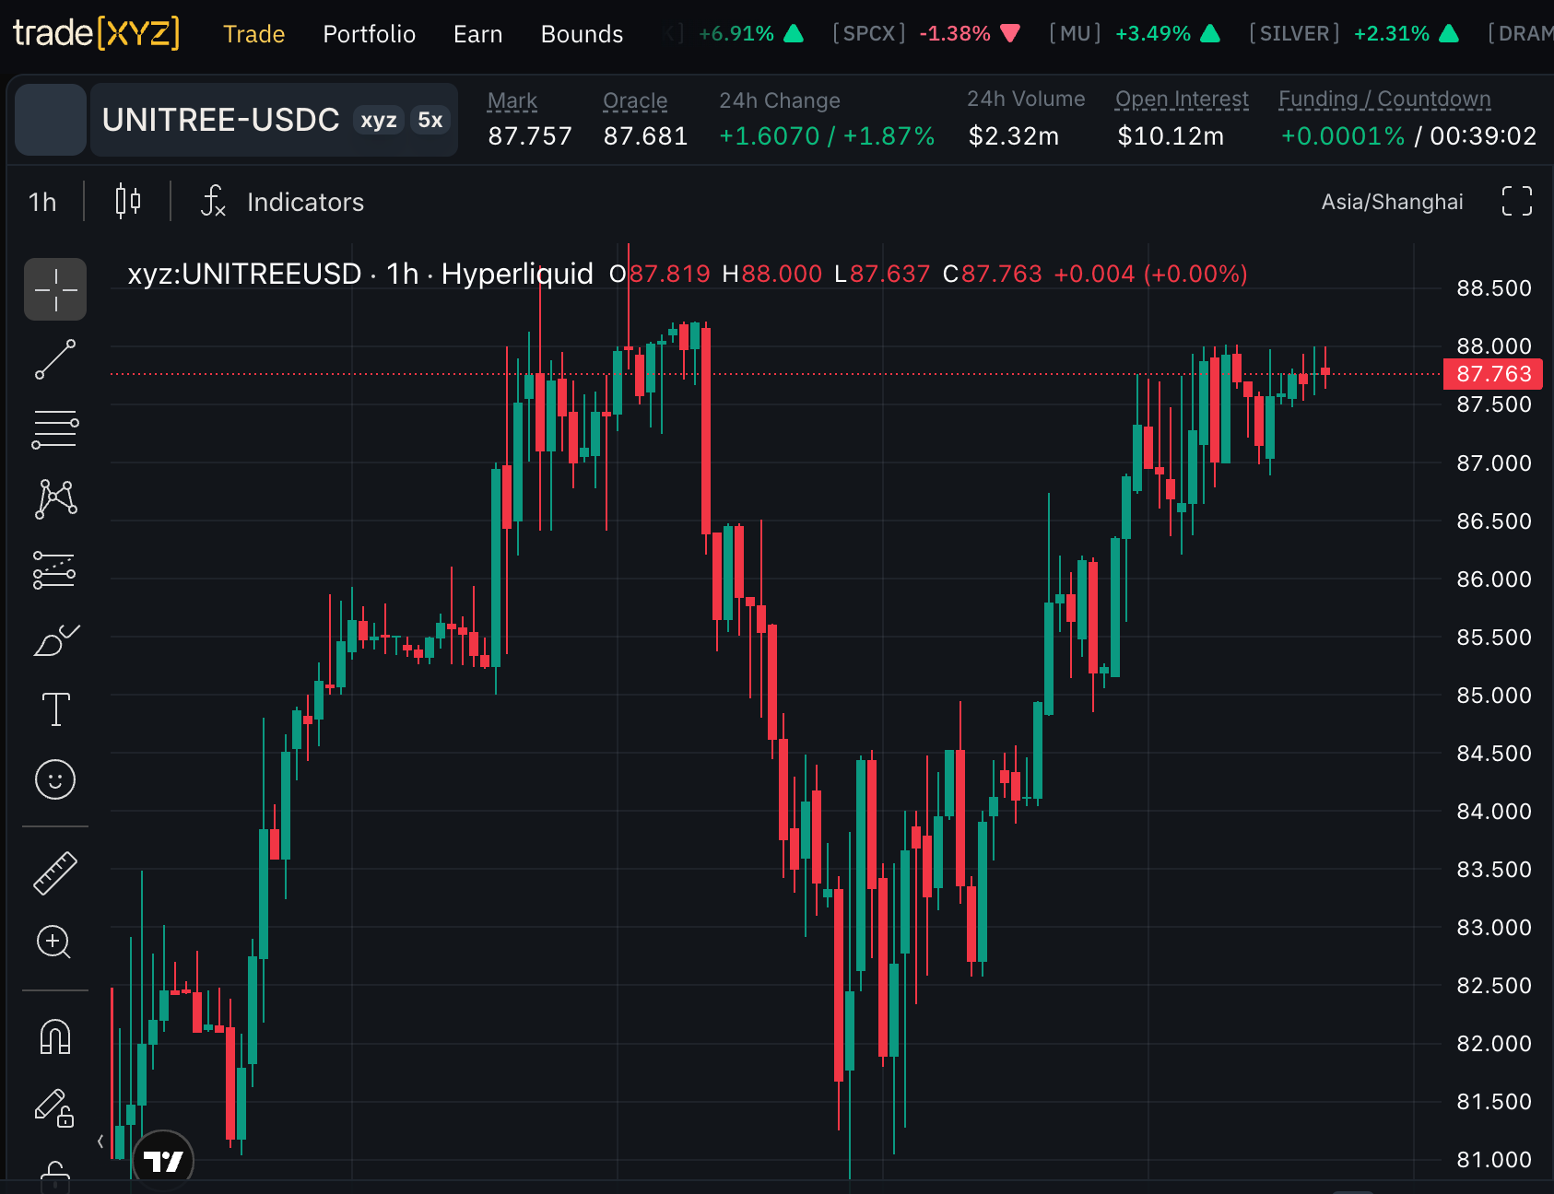Open the Fibonacci retracement tool
Viewport: 1554px width, 1194px height.
click(55, 429)
